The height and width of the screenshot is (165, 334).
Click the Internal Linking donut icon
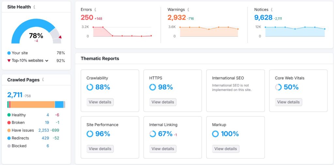pos(153,134)
